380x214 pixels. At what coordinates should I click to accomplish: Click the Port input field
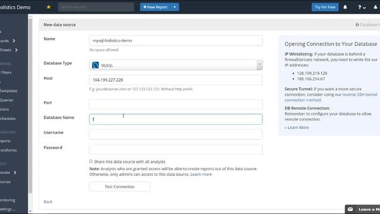[176, 105]
